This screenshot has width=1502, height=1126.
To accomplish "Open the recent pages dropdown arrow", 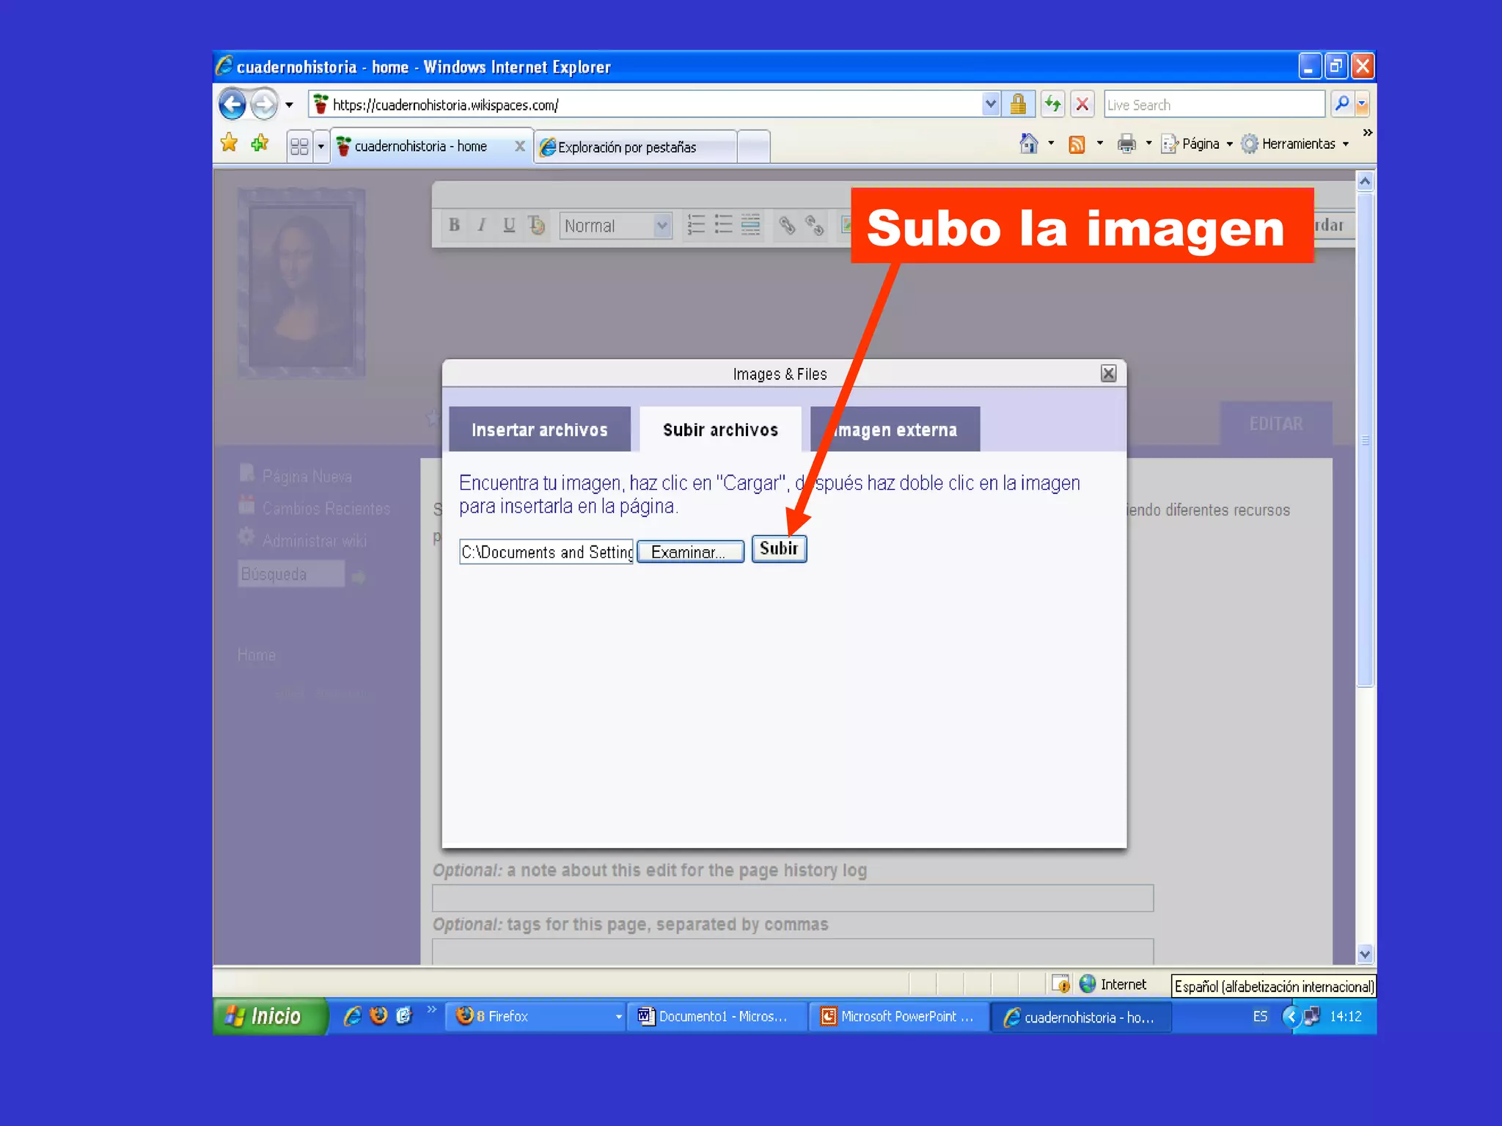I will 289,105.
